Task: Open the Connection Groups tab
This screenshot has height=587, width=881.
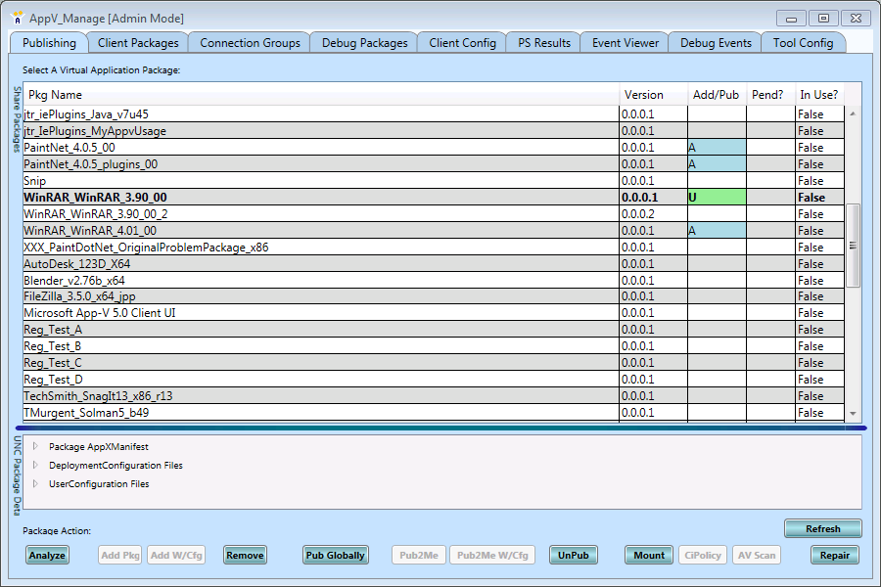Action: point(250,43)
